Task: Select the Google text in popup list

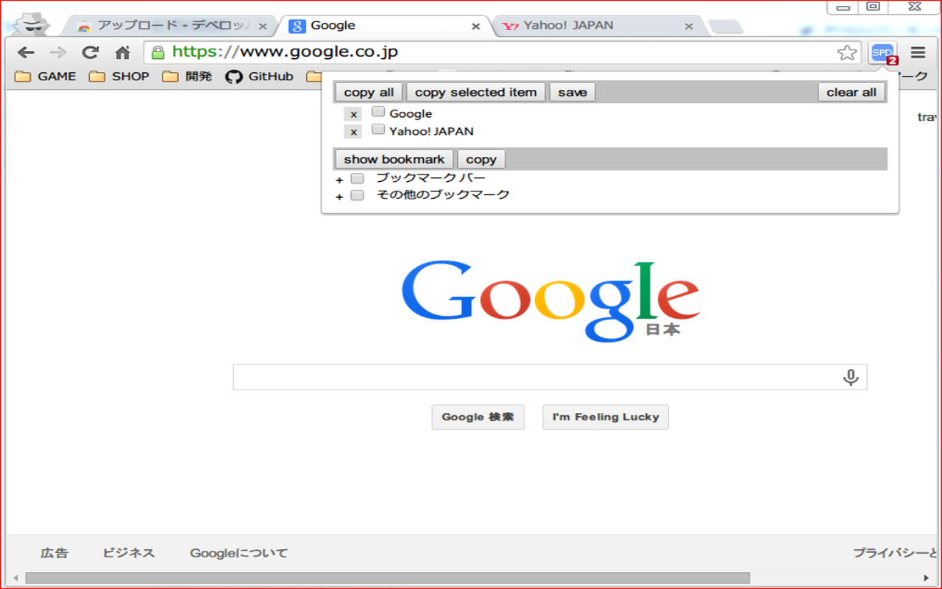Action: 411,113
